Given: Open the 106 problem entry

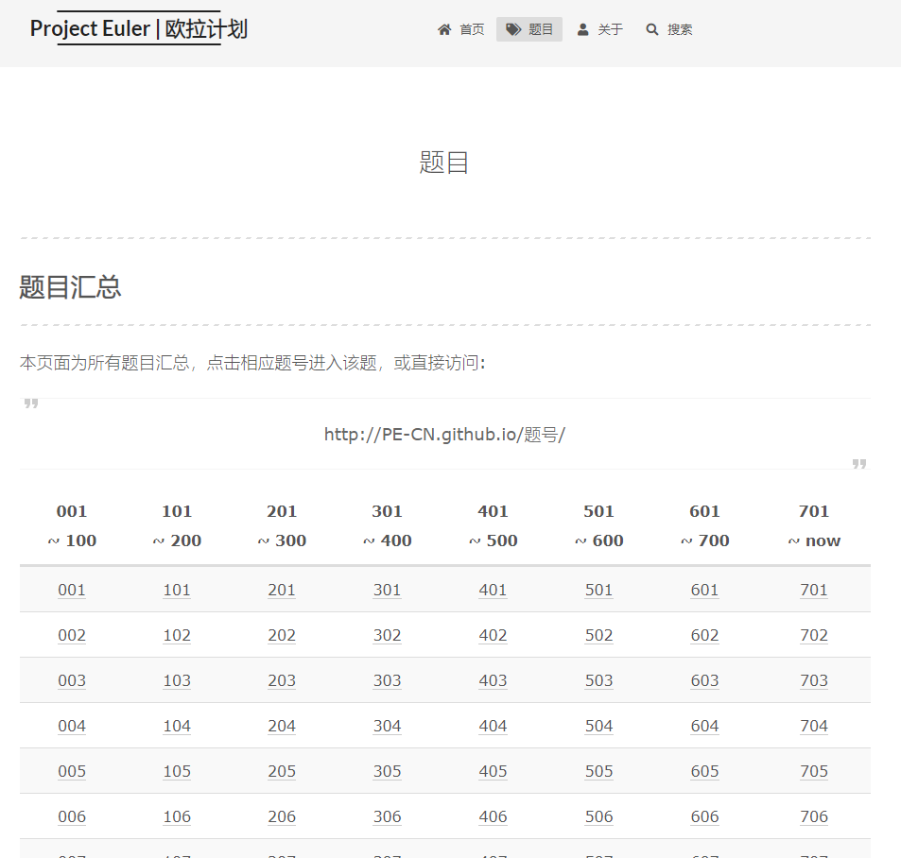Looking at the screenshot, I should pyautogui.click(x=177, y=816).
